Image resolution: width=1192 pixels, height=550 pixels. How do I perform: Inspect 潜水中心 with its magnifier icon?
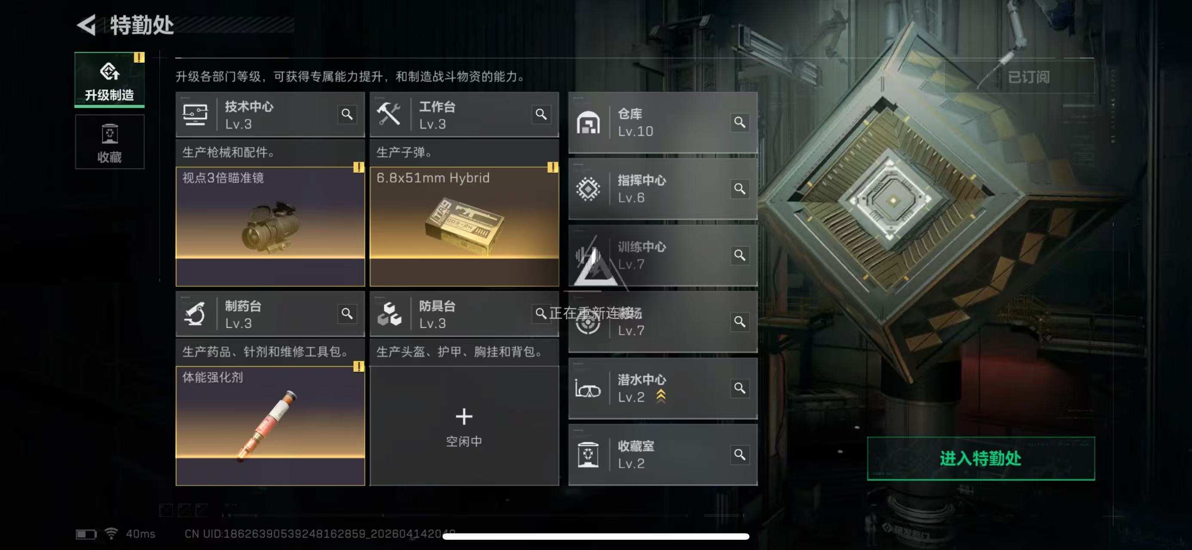(x=740, y=388)
